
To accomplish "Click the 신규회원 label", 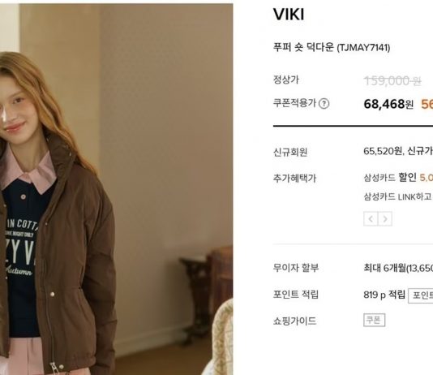I will click(x=290, y=152).
